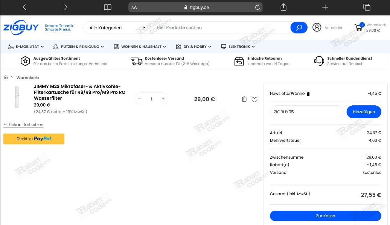Expand the Elektronik menu
The image size is (390, 225).
[238, 47]
